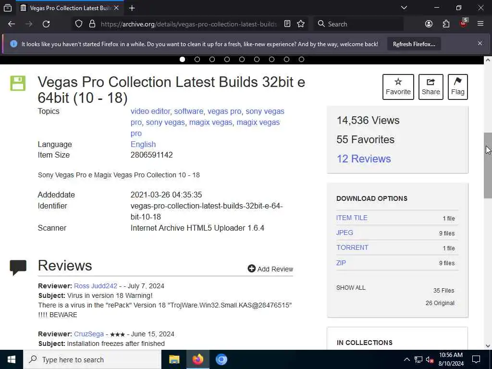The width and height of the screenshot is (492, 369).
Task: Select the first carousel dot
Action: click(182, 59)
